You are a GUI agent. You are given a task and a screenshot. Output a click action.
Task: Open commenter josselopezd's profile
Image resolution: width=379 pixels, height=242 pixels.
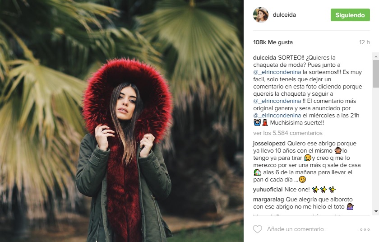point(269,144)
